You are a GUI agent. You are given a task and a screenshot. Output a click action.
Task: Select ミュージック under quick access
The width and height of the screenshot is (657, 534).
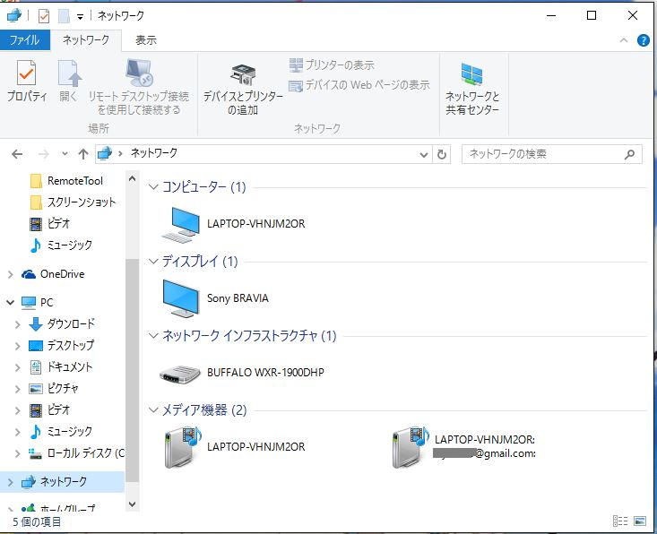[x=61, y=245]
